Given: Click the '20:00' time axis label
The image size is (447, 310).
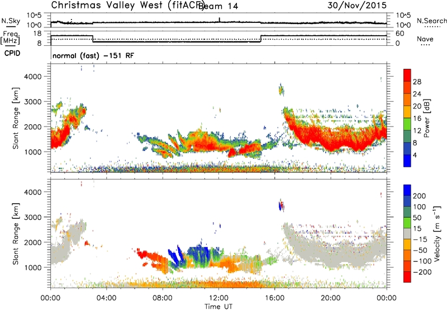Looking at the screenshot, I should (330, 298).
